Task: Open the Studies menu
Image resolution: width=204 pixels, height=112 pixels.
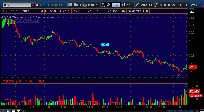Action: pos(162,5)
